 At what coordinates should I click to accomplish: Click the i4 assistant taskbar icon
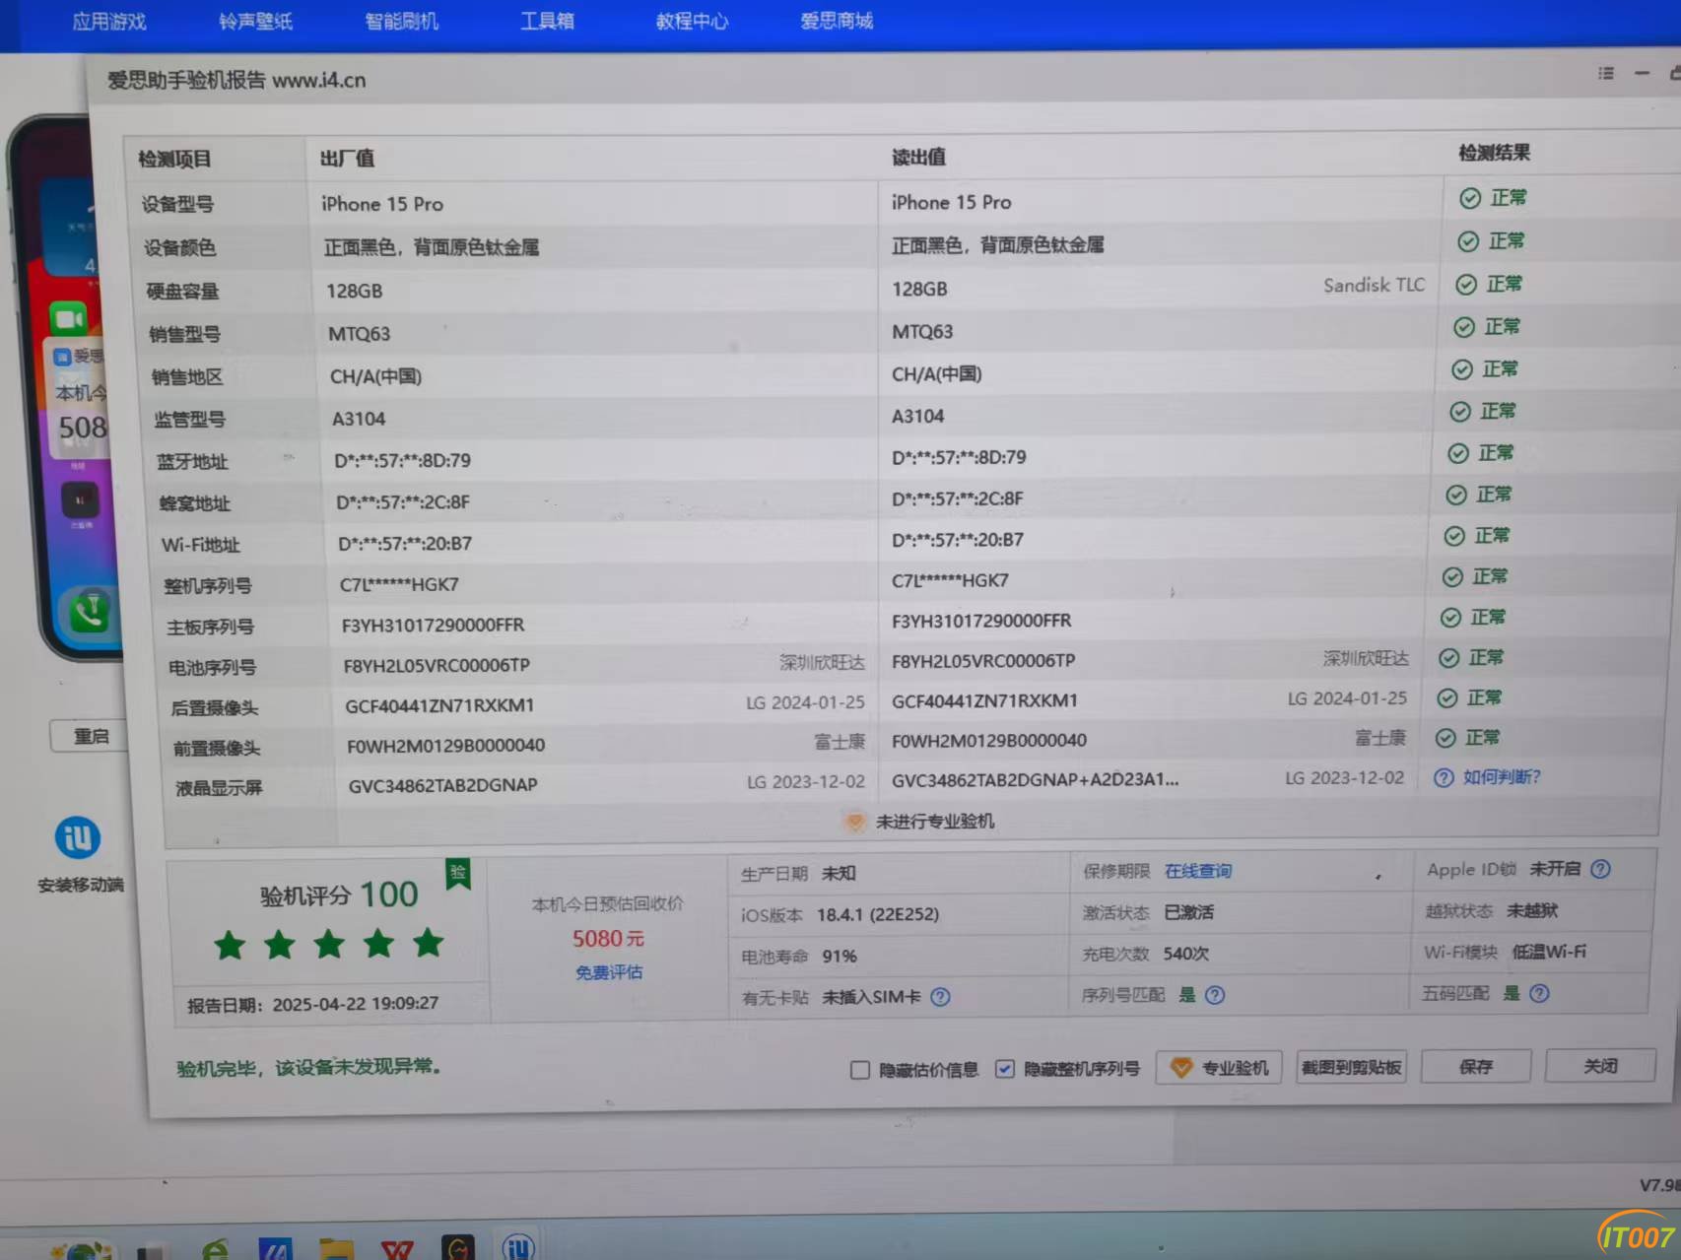(518, 1246)
